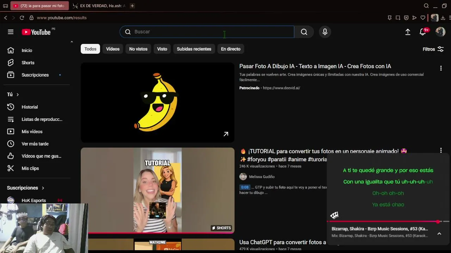The height and width of the screenshot is (253, 451).
Task: Open Shorts from the sidebar
Action: (28, 63)
